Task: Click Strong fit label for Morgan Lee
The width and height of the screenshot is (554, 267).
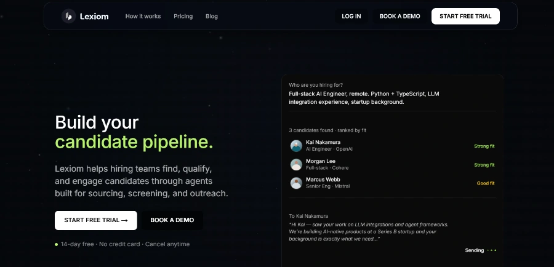Action: tap(484, 165)
